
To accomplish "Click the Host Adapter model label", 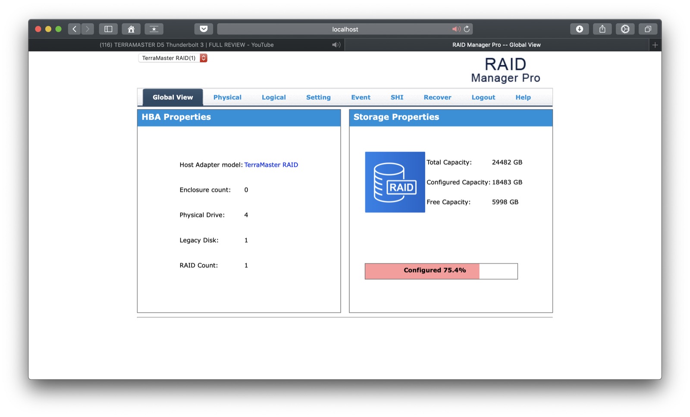I will 211,165.
